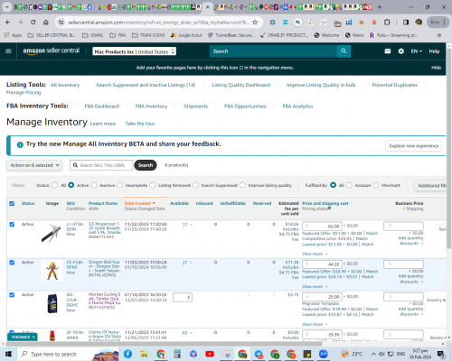Toggle the select-all checkbox in table header
The width and height of the screenshot is (452, 361).
coord(12,203)
